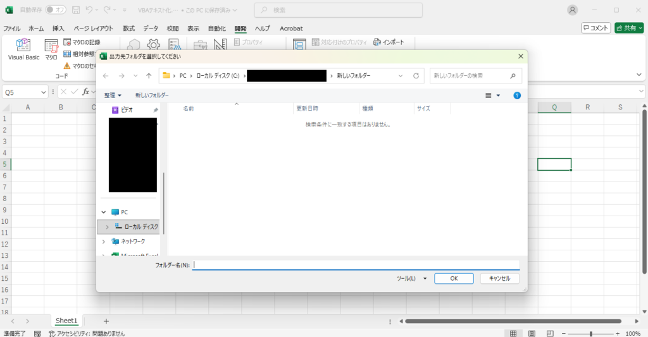Open the 数式 ribbon tab
This screenshot has height=337, width=648.
[128, 28]
